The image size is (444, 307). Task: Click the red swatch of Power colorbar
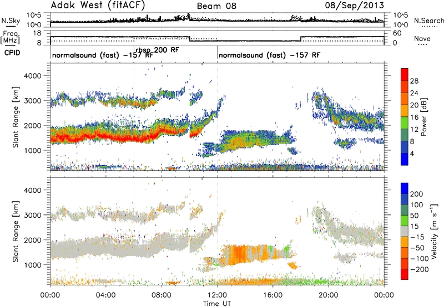[x=405, y=74]
